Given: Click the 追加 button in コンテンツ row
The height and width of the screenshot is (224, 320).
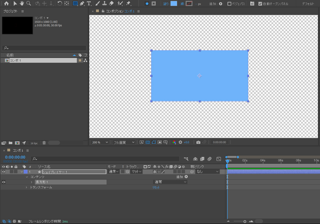Looking at the screenshot, I should pyautogui.click(x=186, y=177).
